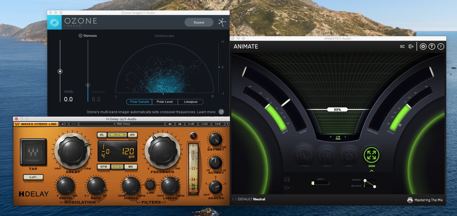The height and width of the screenshot is (216, 457).
Task: Select the Lissajous vectorscope tab
Action: [x=191, y=102]
